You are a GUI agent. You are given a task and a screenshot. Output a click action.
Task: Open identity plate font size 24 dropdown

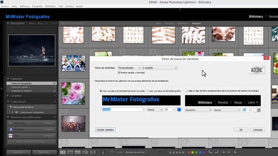[x=170, y=110]
